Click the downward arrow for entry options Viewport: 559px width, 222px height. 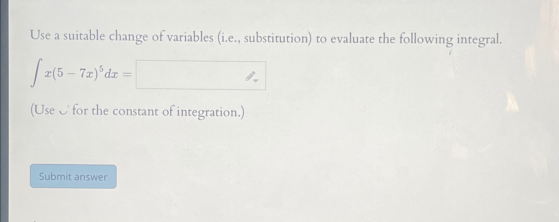tap(256, 80)
